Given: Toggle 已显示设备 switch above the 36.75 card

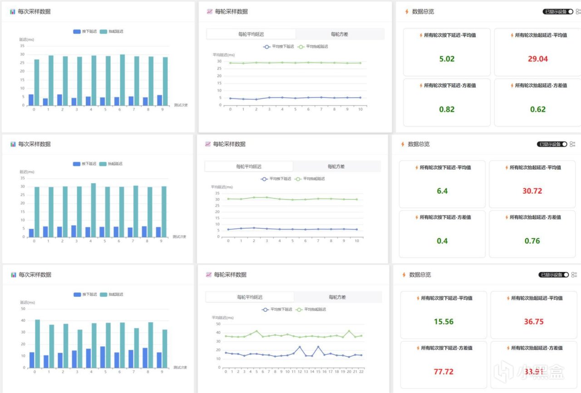Looking at the screenshot, I should point(554,275).
